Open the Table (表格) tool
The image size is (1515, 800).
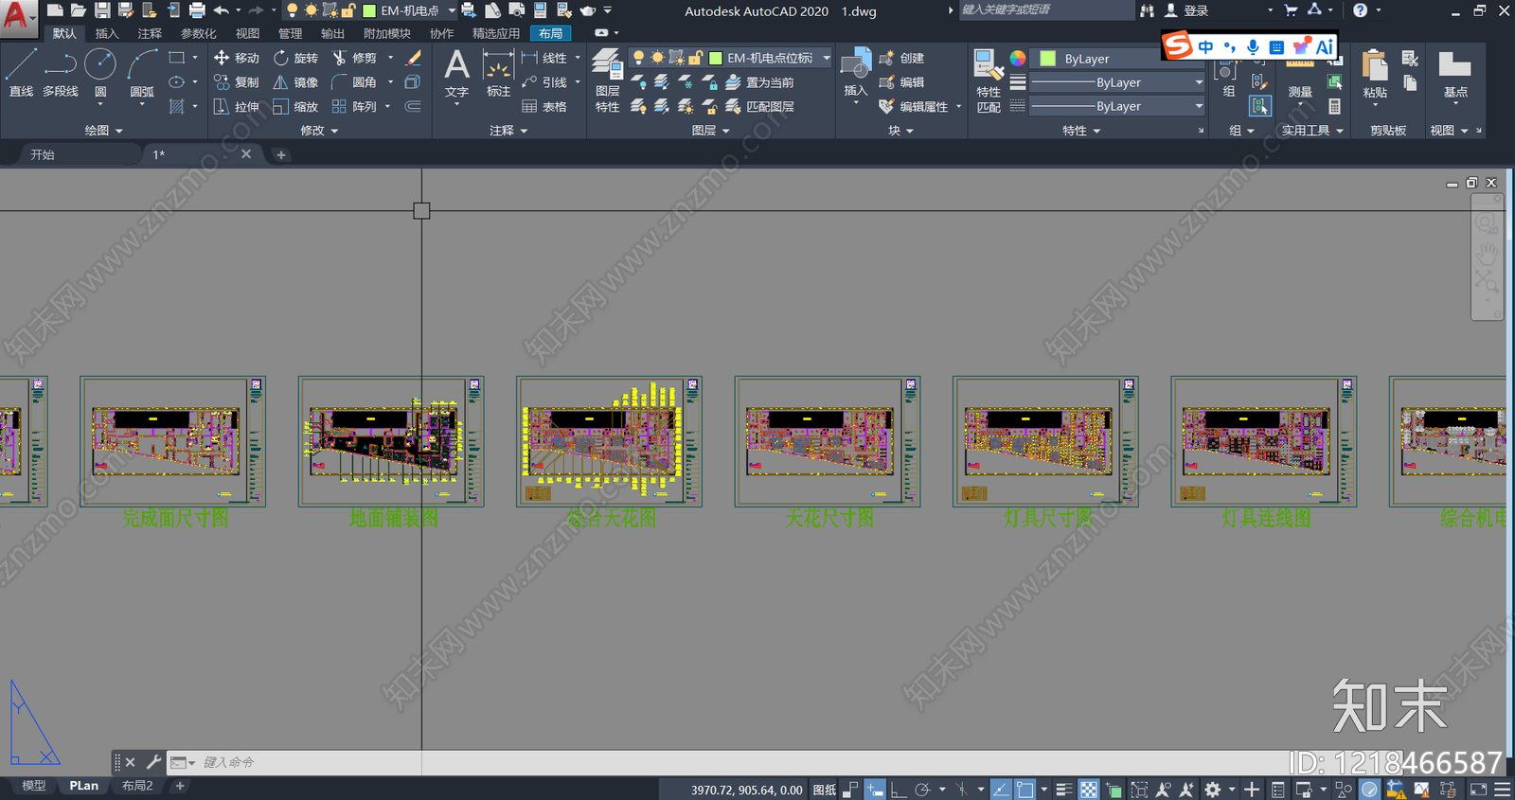[544, 107]
